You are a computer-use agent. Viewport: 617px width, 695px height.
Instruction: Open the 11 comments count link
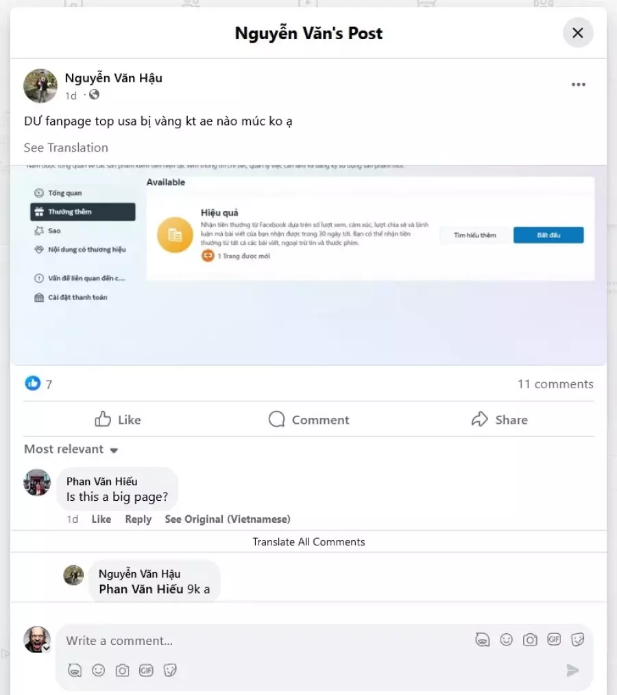pos(555,384)
